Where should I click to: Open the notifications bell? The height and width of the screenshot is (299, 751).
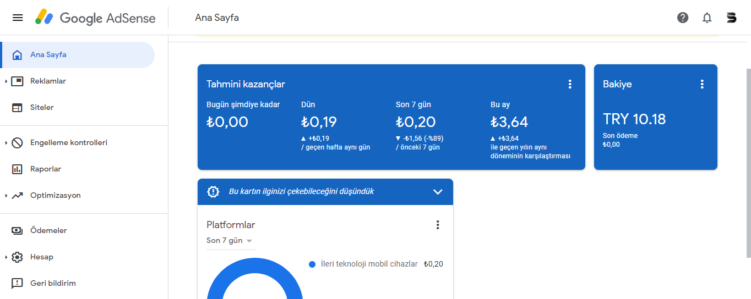[x=707, y=18]
